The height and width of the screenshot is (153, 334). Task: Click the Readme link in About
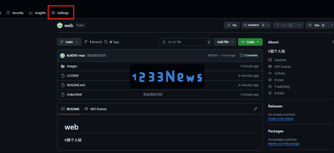[280, 60]
